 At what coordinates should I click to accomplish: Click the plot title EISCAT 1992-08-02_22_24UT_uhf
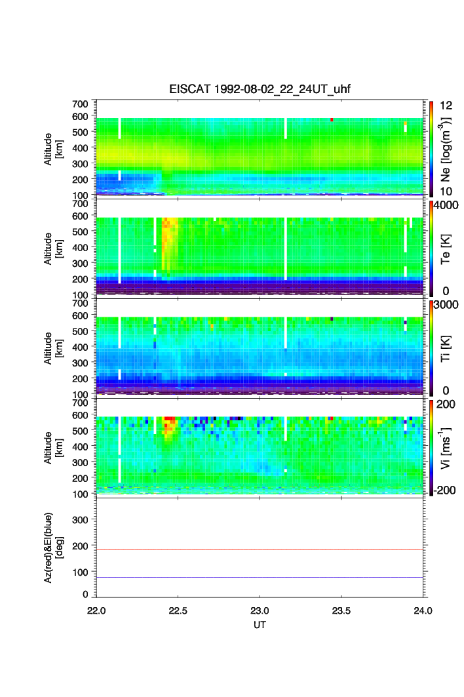coord(260,89)
